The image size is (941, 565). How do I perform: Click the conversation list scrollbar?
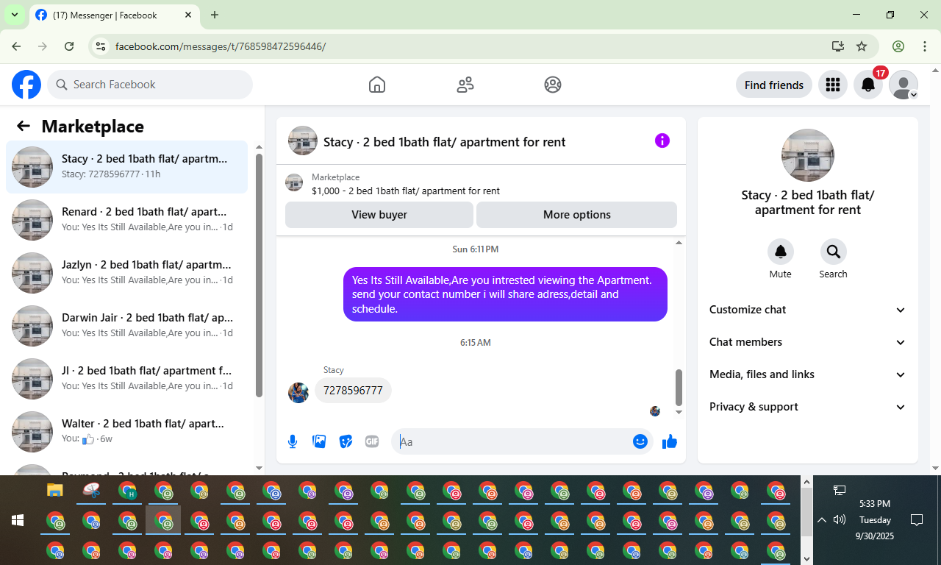(x=259, y=274)
